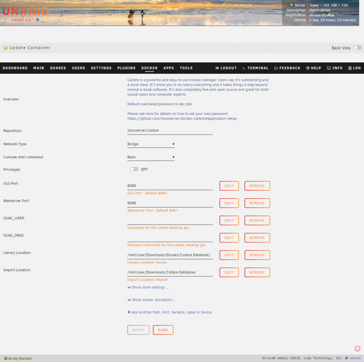The width and height of the screenshot is (364, 362).
Task: Open the Dashboard menu
Action: tap(15, 68)
